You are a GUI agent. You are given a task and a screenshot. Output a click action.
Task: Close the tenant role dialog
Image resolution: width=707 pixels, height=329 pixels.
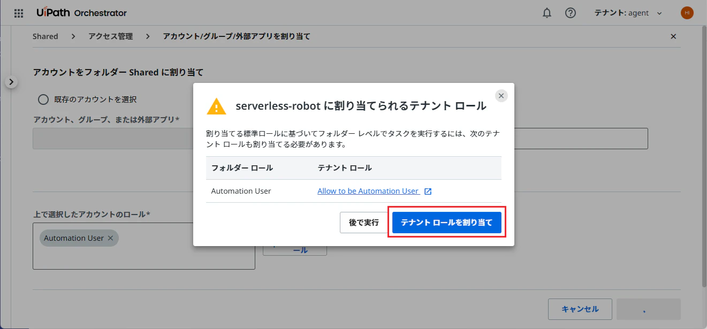click(x=501, y=96)
